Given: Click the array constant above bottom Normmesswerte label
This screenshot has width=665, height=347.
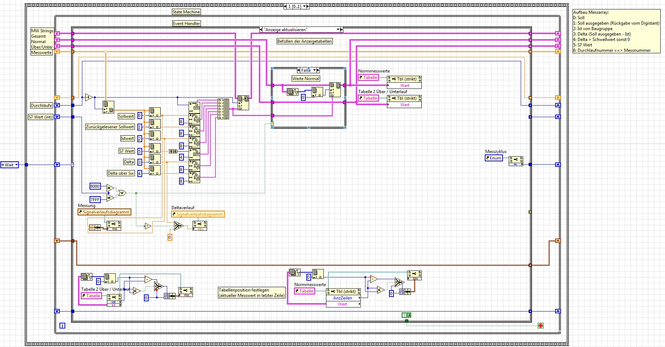Looking at the screenshot, I should (x=294, y=272).
